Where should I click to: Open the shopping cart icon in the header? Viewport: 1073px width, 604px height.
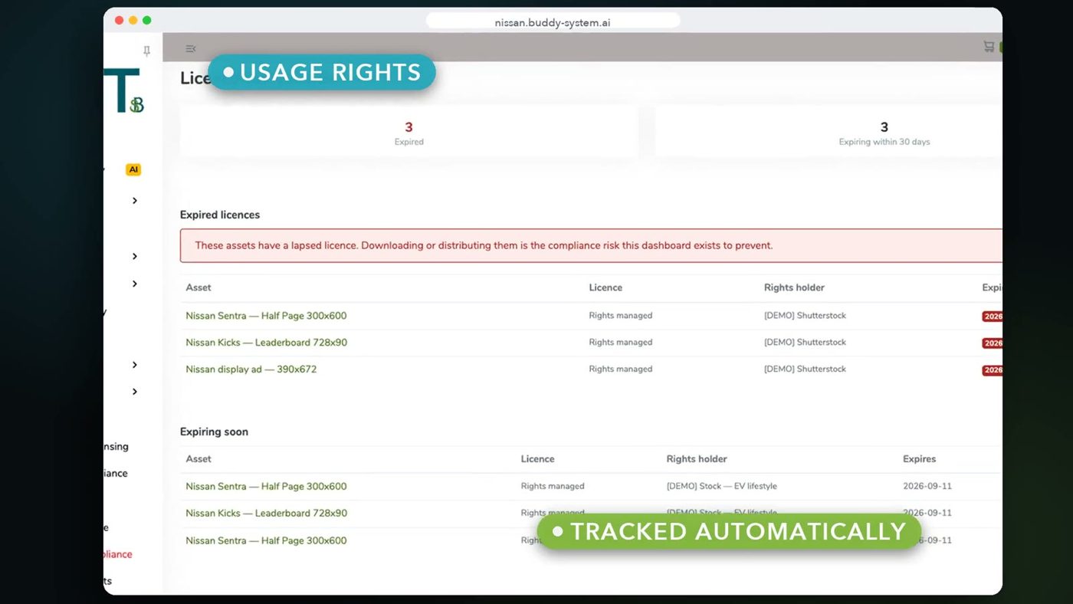pyautogui.click(x=989, y=47)
